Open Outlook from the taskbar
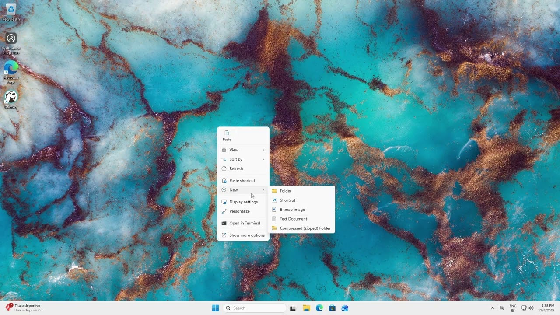The height and width of the screenshot is (315, 560). pyautogui.click(x=345, y=308)
